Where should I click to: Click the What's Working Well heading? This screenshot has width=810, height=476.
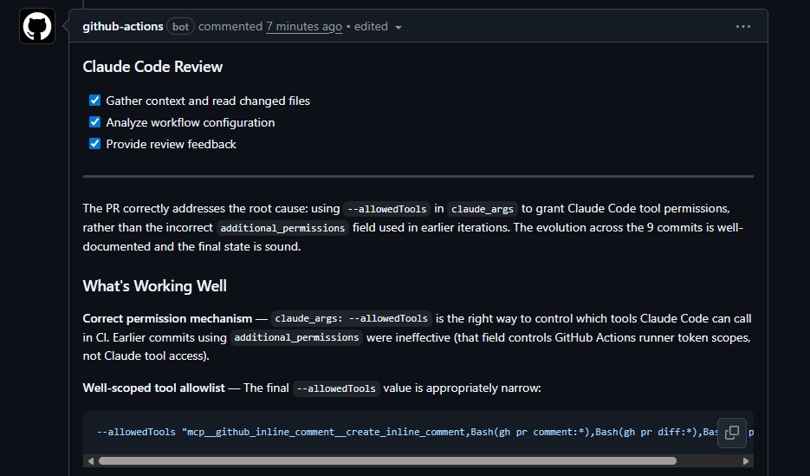[x=154, y=286]
